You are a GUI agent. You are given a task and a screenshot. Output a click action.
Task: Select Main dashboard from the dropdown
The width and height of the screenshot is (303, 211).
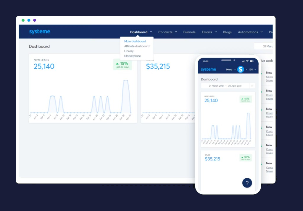click(x=135, y=41)
